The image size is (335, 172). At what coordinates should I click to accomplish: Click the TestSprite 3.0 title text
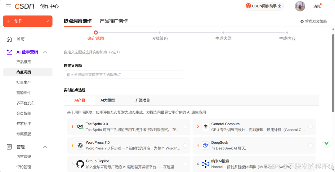[x=97, y=124]
